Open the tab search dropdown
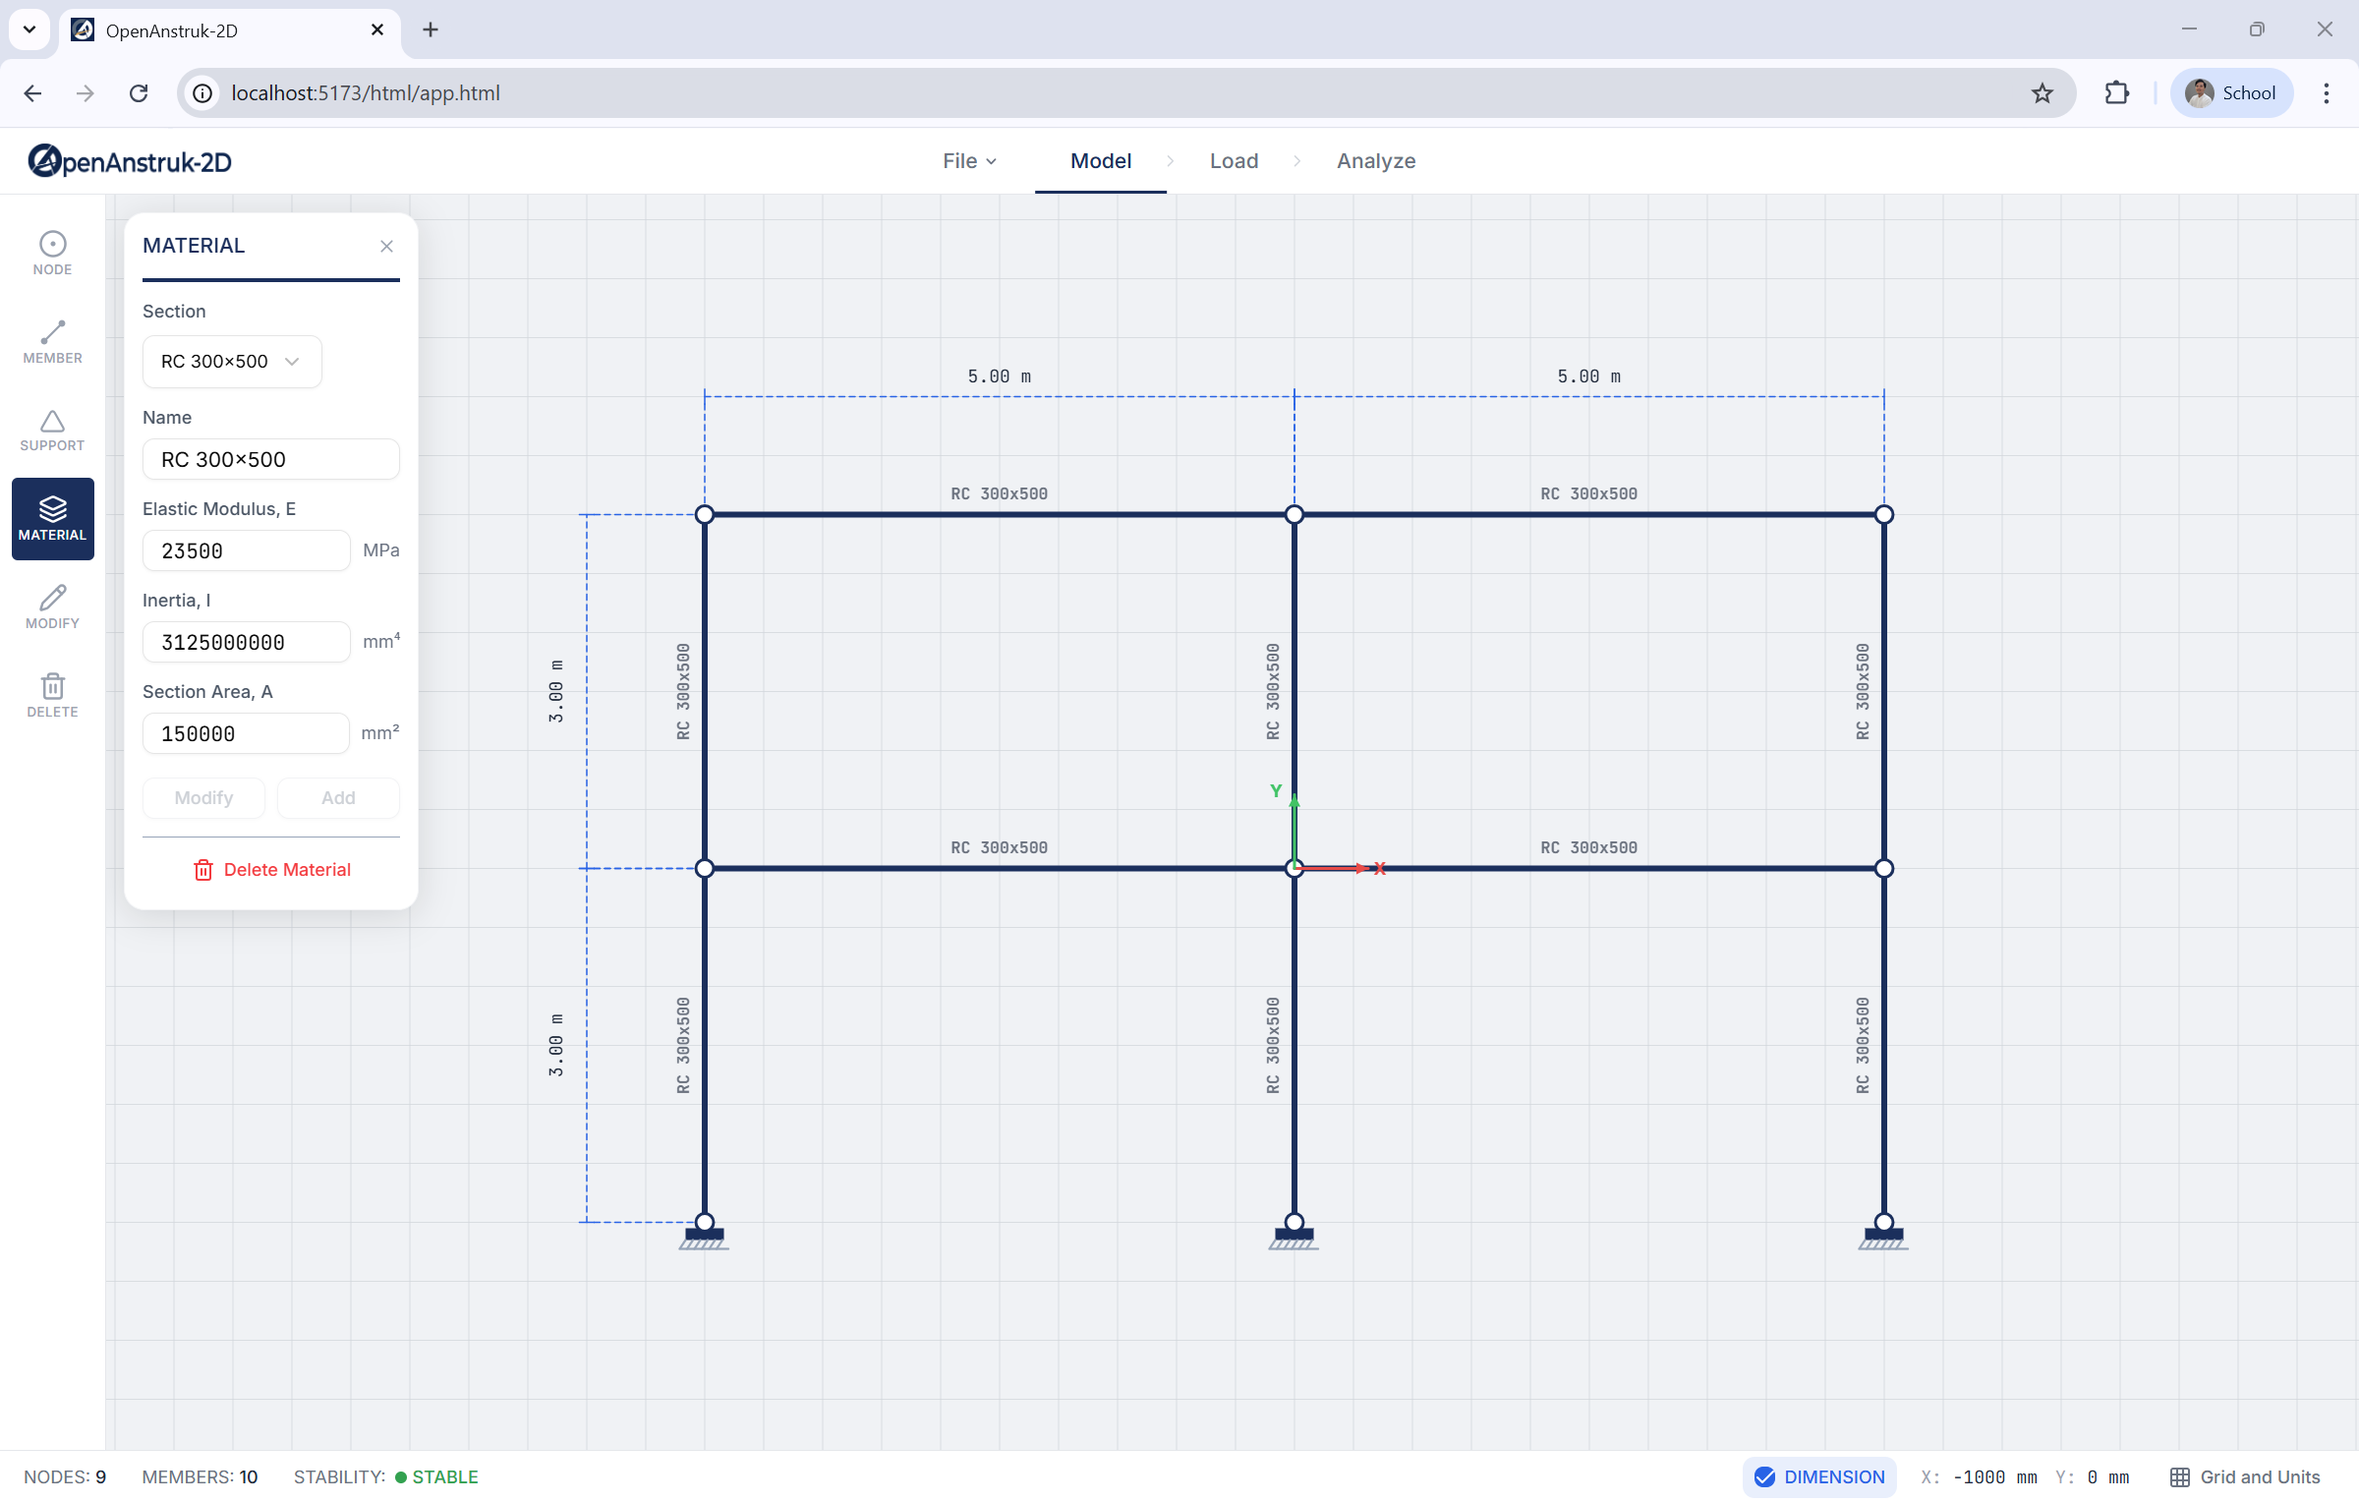Viewport: 2359px width, 1502px height. 29,29
